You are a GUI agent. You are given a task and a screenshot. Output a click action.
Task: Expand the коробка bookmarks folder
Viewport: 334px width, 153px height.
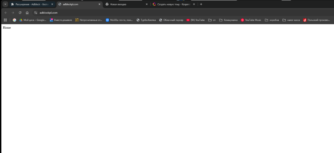tap(272, 20)
